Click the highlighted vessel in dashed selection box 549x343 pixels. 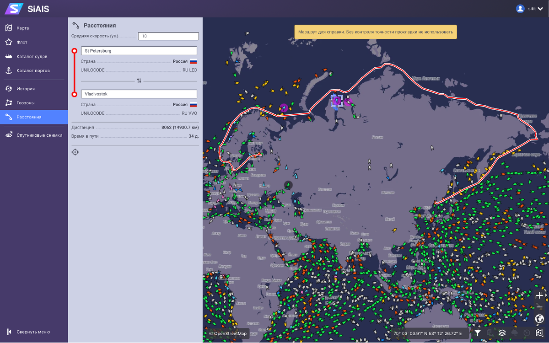click(337, 101)
